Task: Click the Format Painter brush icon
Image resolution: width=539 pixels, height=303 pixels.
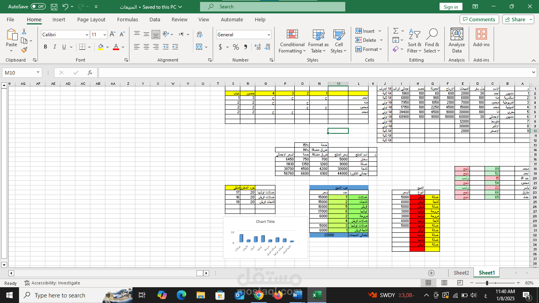Action: point(24,50)
